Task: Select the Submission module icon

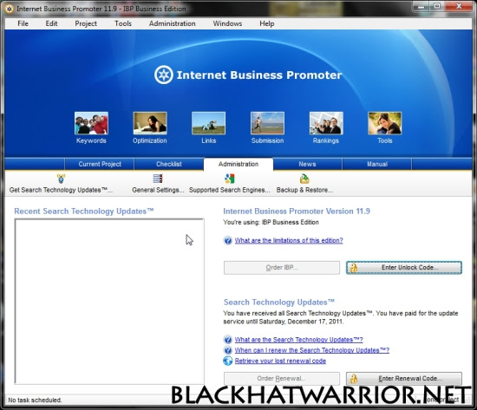Action: 267,123
